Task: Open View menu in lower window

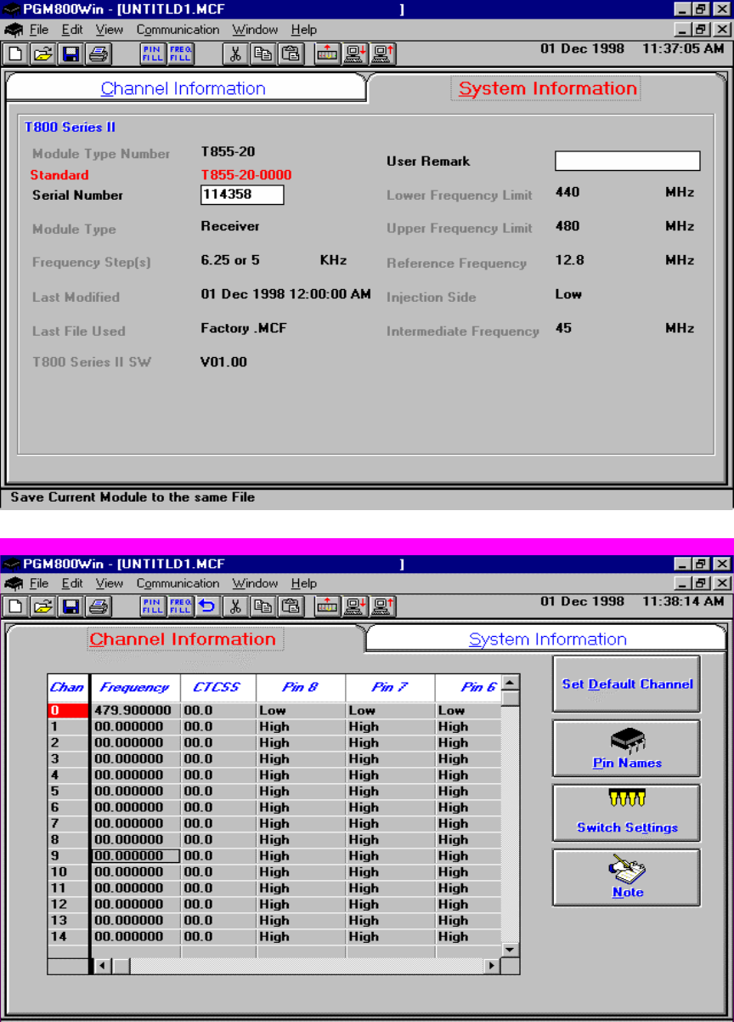Action: point(109,583)
